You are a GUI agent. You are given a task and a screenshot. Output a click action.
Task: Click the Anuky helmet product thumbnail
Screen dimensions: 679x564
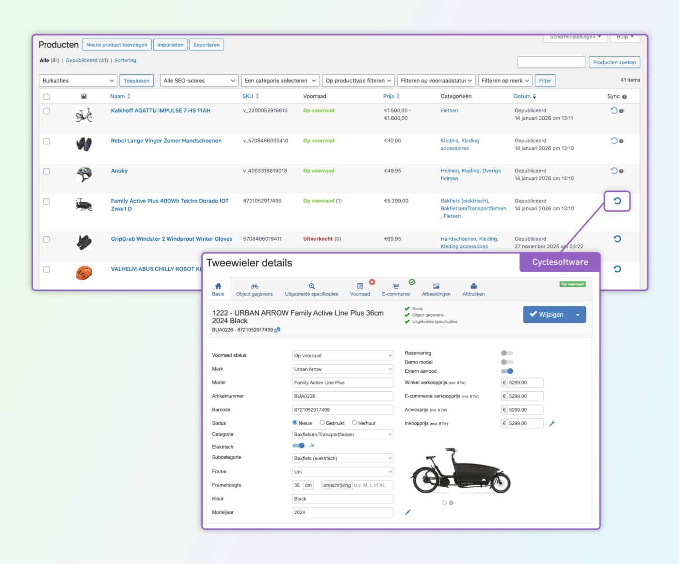pos(84,174)
